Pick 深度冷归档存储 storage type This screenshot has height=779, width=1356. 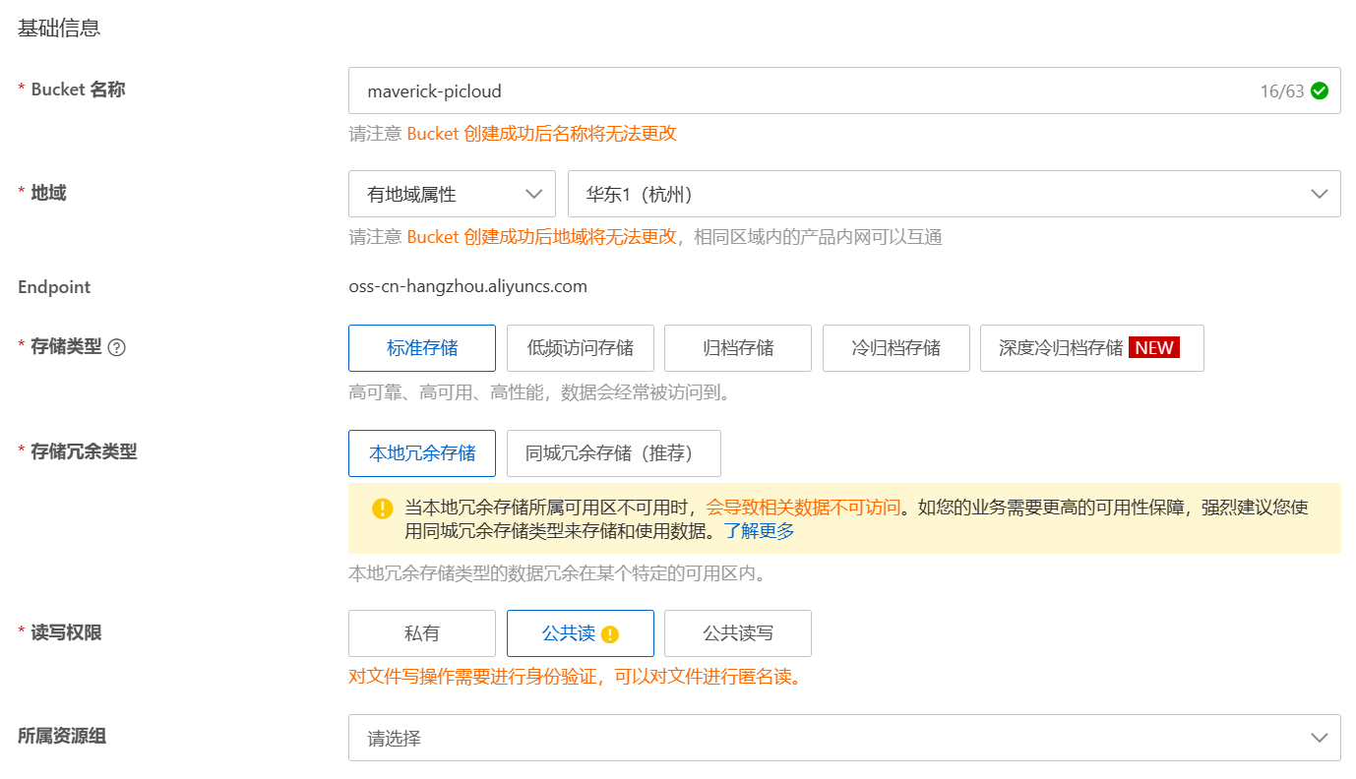point(1061,348)
